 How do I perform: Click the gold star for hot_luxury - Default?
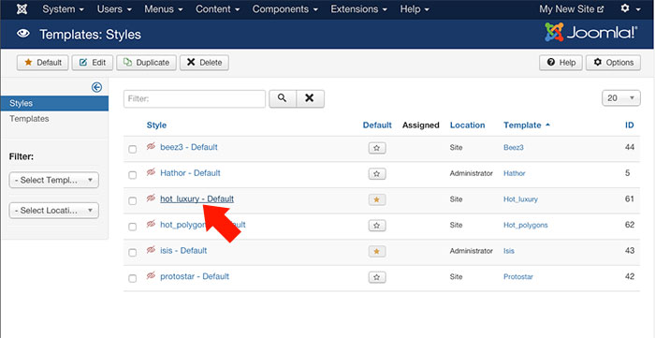pyautogui.click(x=377, y=199)
